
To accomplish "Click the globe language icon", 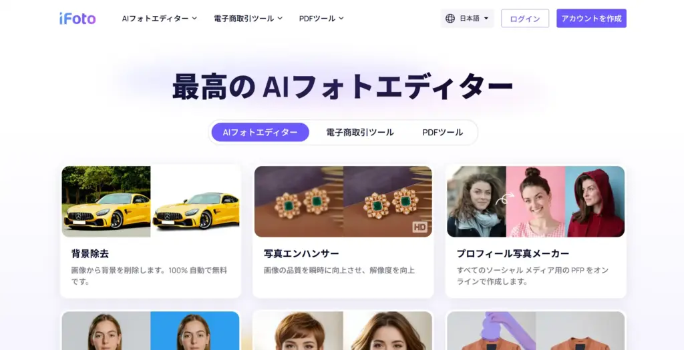I will (450, 18).
